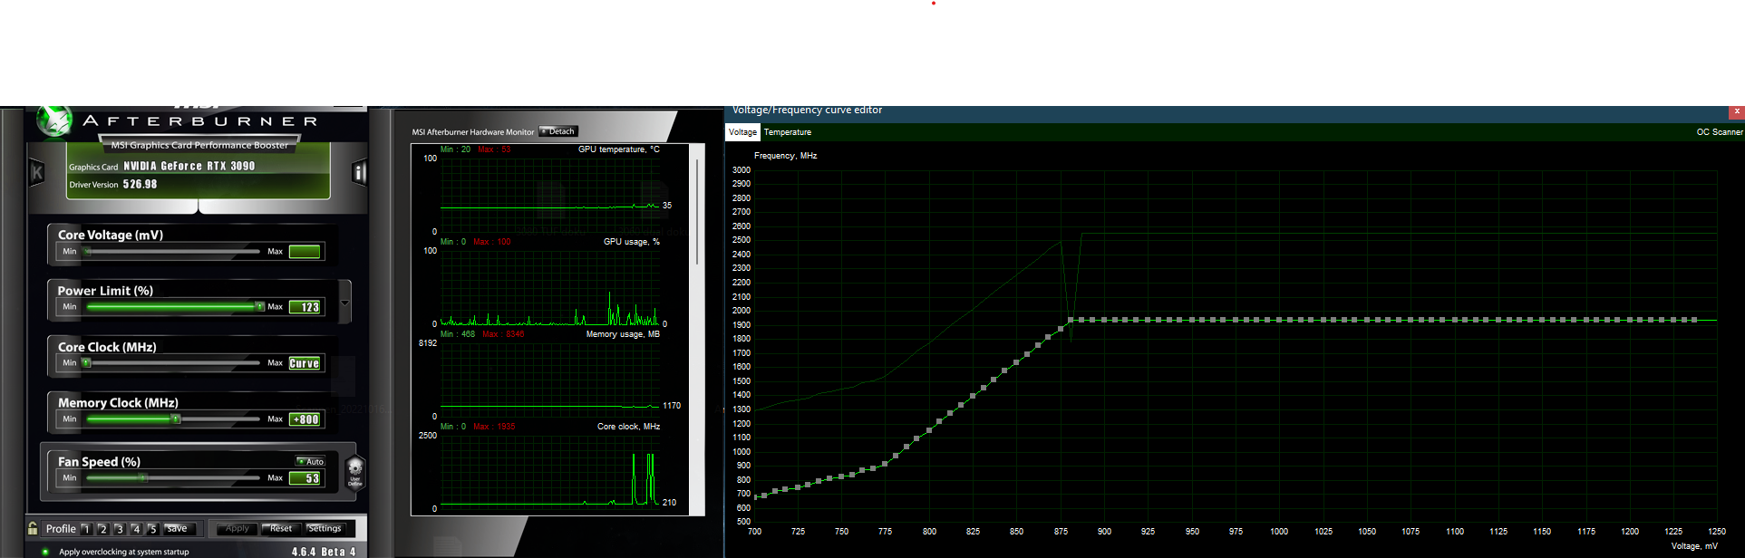Screen dimensions: 1745x558
Task: Click the GPU usage graph
Action: click(x=549, y=288)
